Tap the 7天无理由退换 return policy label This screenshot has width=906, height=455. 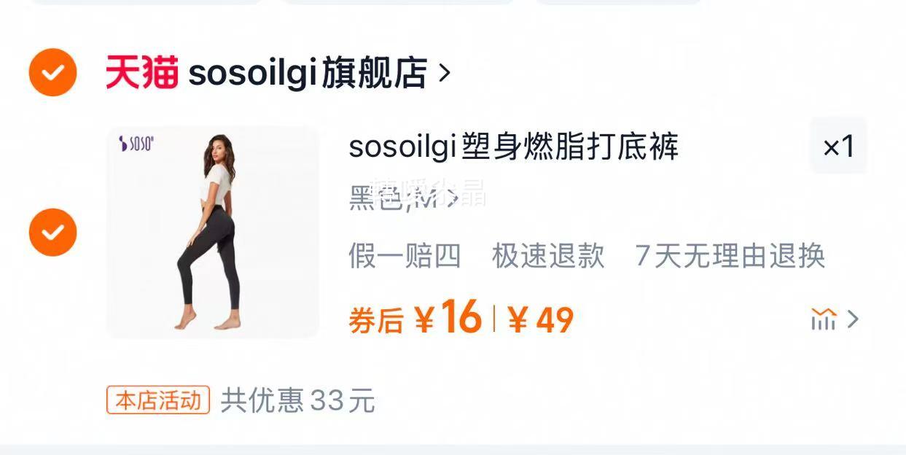pos(730,256)
